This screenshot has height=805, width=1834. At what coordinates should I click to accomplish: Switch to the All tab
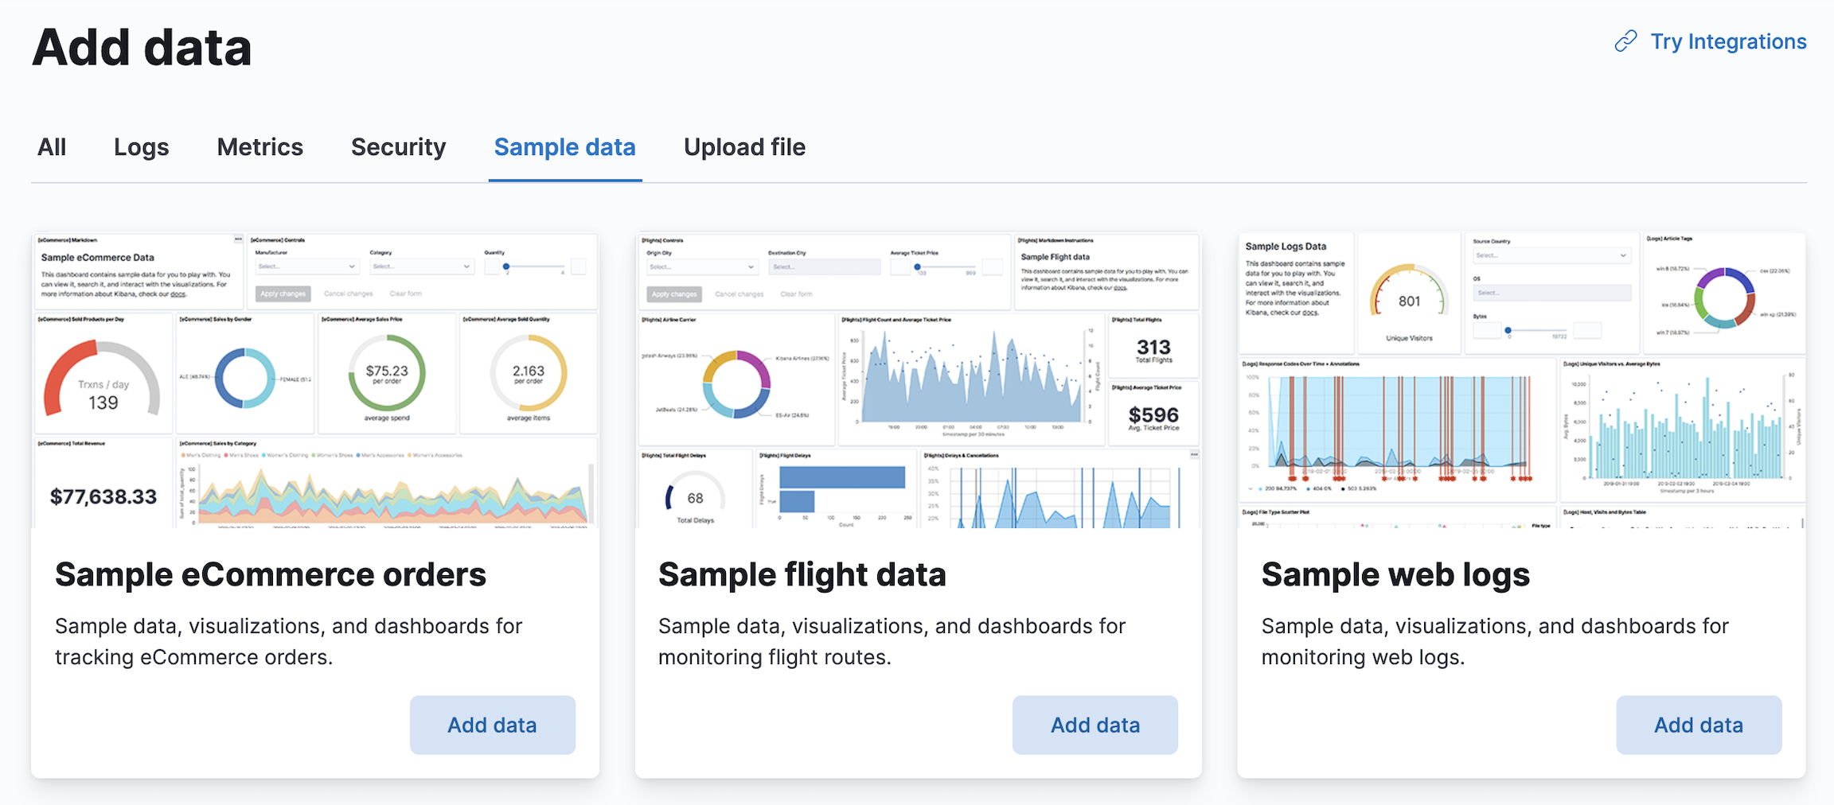pyautogui.click(x=52, y=147)
